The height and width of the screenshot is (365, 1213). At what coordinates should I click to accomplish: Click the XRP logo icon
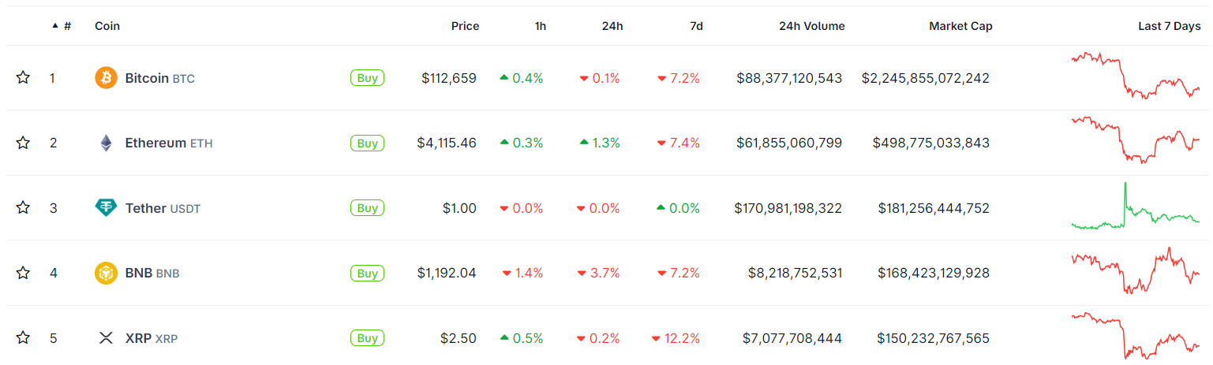tap(106, 338)
